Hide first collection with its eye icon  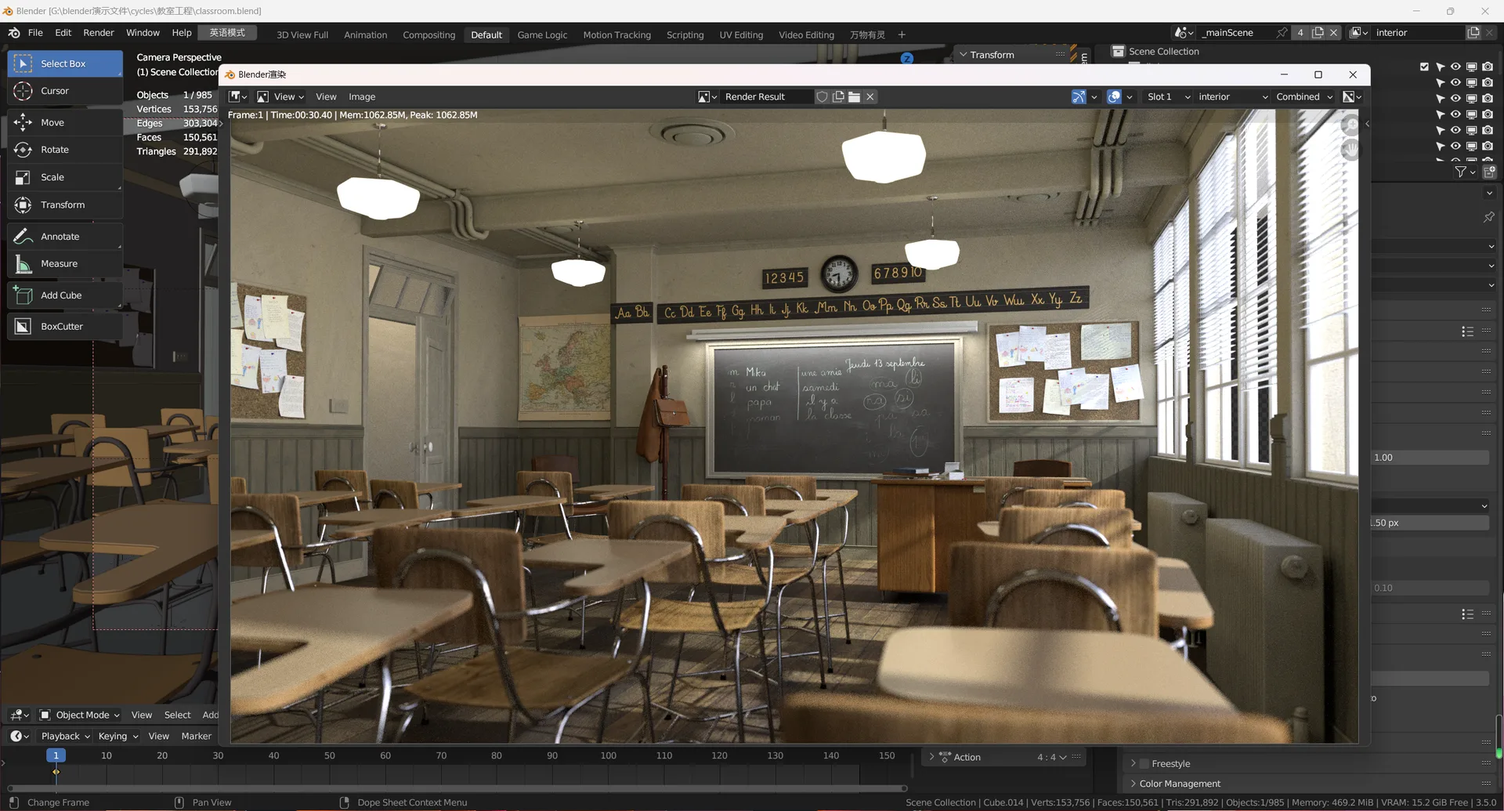coord(1455,67)
